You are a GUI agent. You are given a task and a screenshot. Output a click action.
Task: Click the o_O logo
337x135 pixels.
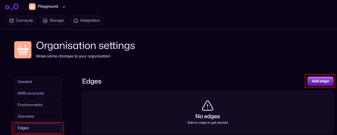tap(12, 7)
